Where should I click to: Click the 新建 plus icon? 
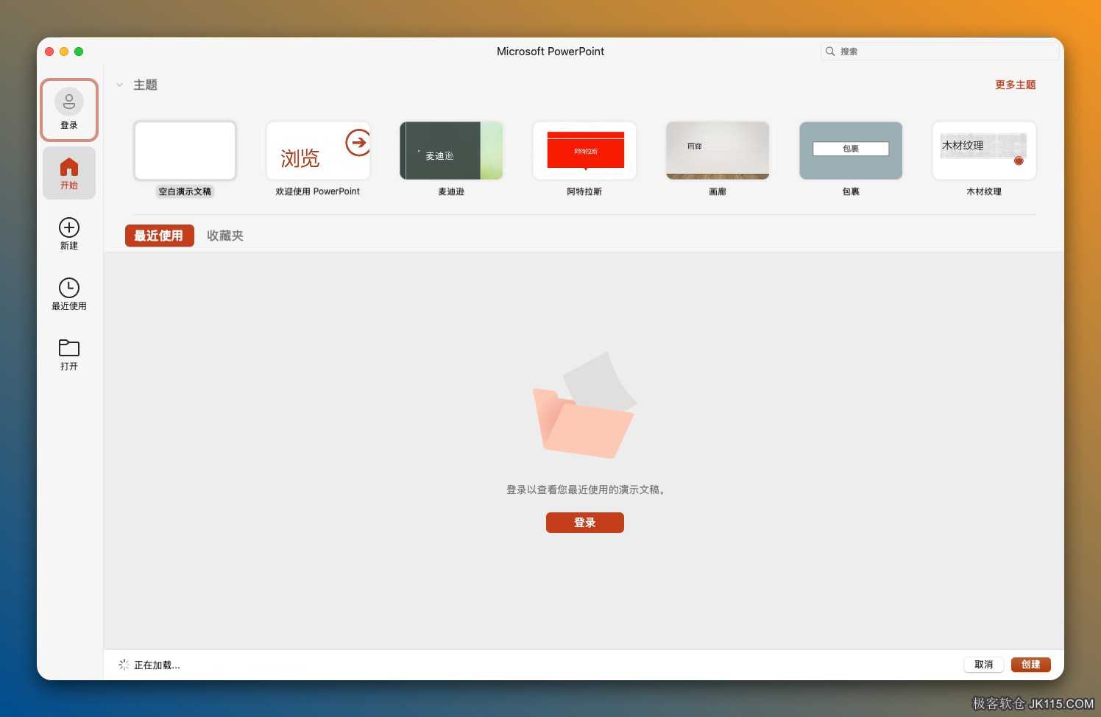(x=69, y=227)
